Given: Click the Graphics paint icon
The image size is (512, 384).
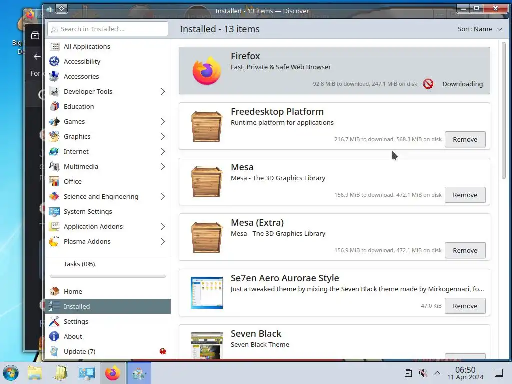Looking at the screenshot, I should click(54, 136).
